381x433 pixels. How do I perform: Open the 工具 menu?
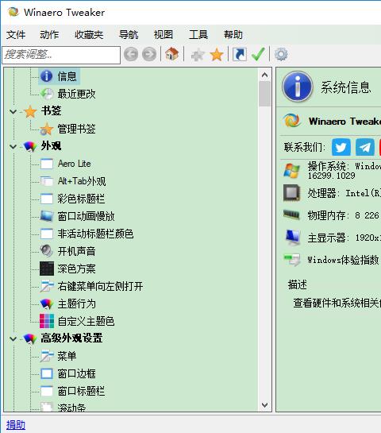pyautogui.click(x=198, y=35)
